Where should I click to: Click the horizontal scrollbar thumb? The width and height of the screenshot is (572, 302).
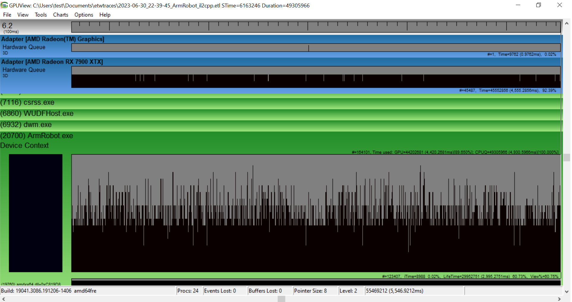pos(281,299)
